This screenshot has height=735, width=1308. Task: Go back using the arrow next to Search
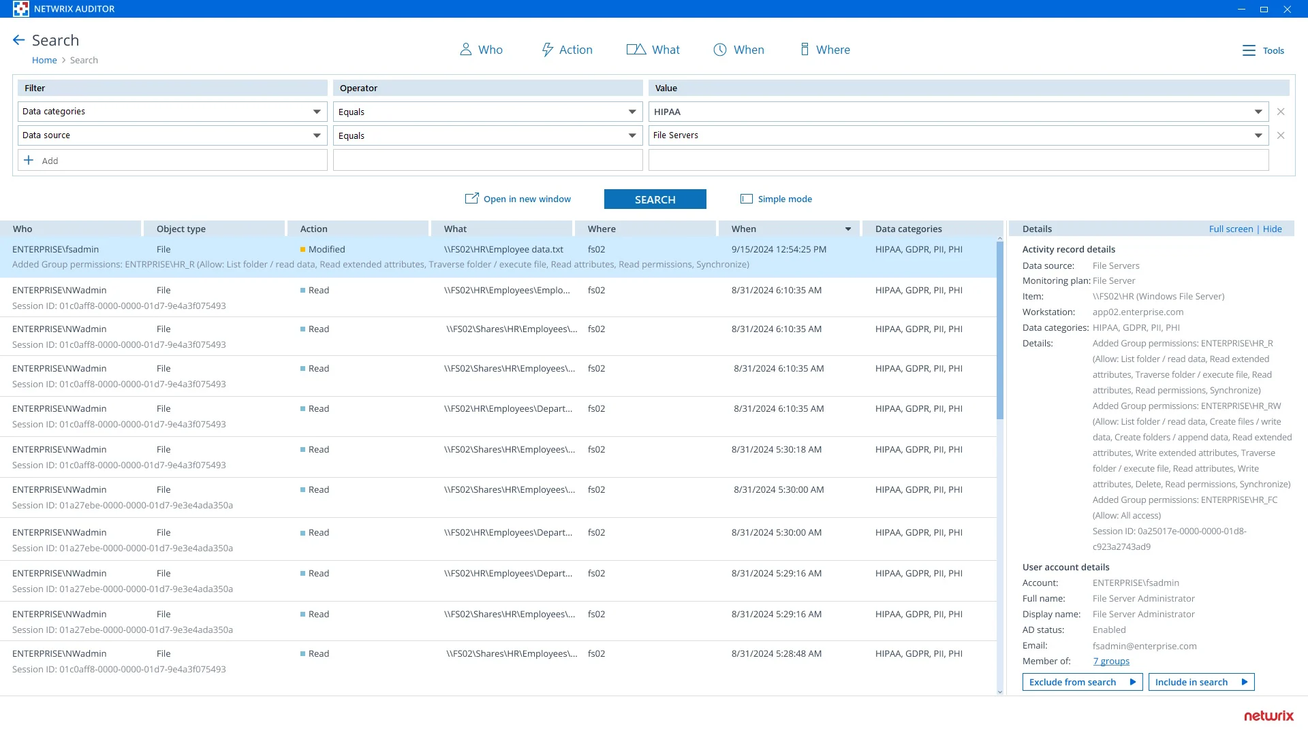pyautogui.click(x=18, y=40)
